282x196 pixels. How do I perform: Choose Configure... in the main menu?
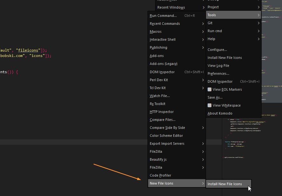(x=234, y=50)
